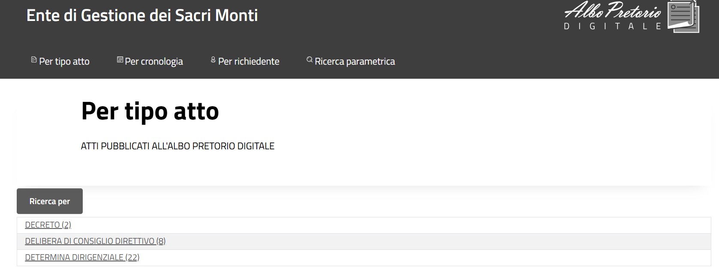Viewport: 719px width, 273px height.
Task: Go to the Per cronologia menu item
Action: click(x=154, y=62)
